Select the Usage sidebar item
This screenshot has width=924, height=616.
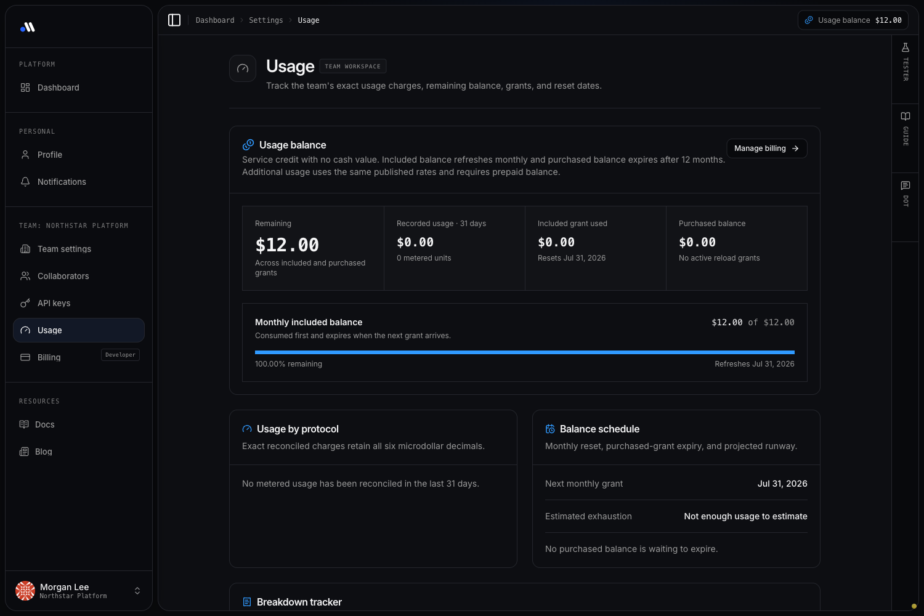point(79,330)
